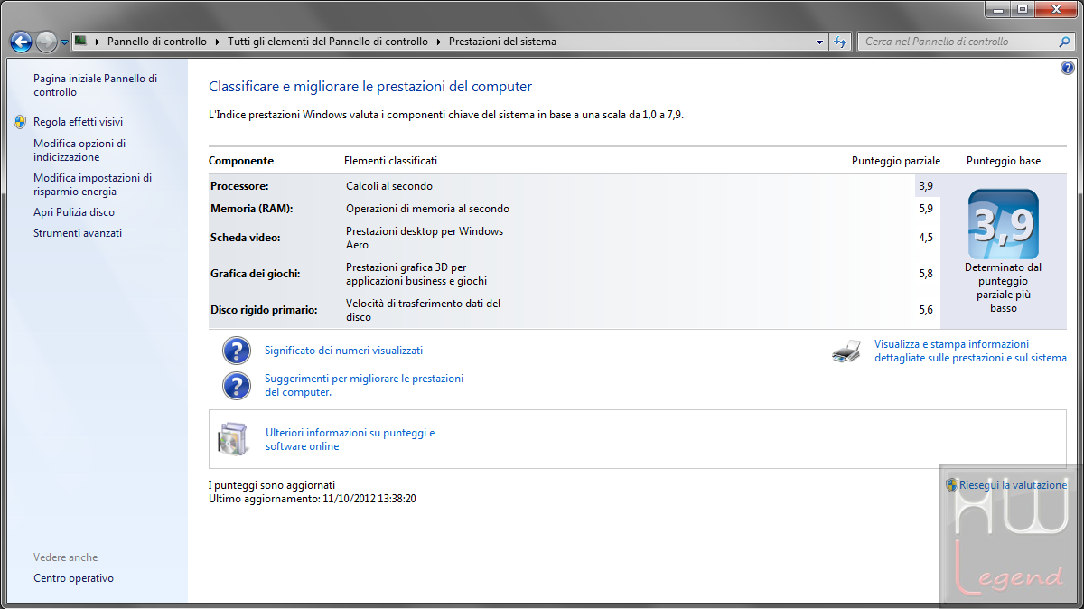Screen dimensions: 1084x609
Task: Click the Punteggio base column header
Action: coord(1004,161)
